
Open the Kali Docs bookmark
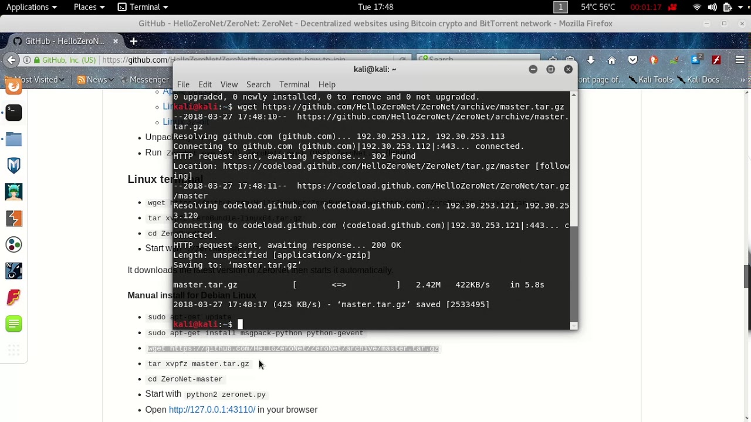click(698, 80)
